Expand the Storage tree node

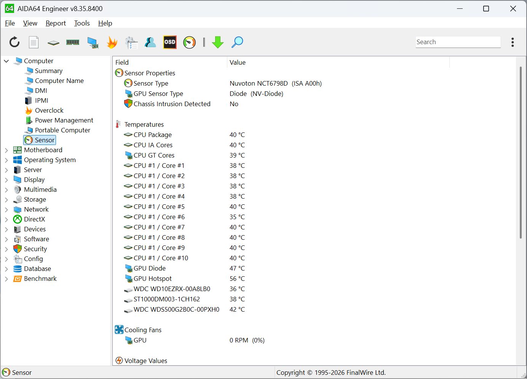pyautogui.click(x=6, y=200)
